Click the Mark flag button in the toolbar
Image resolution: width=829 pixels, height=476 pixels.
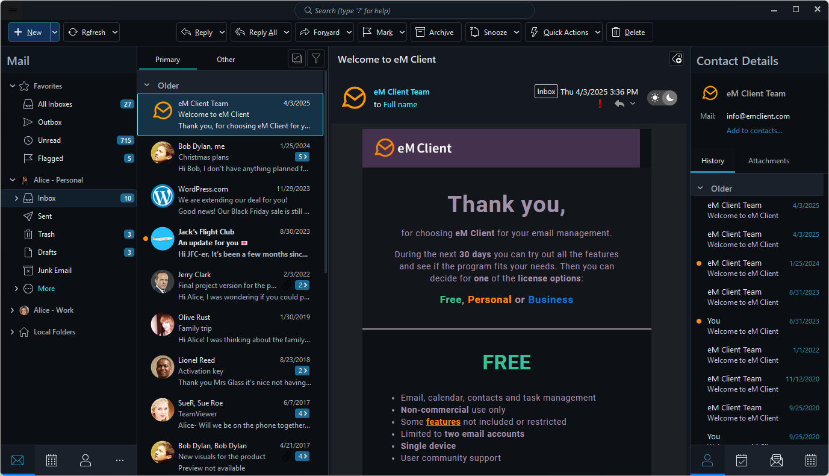point(377,33)
